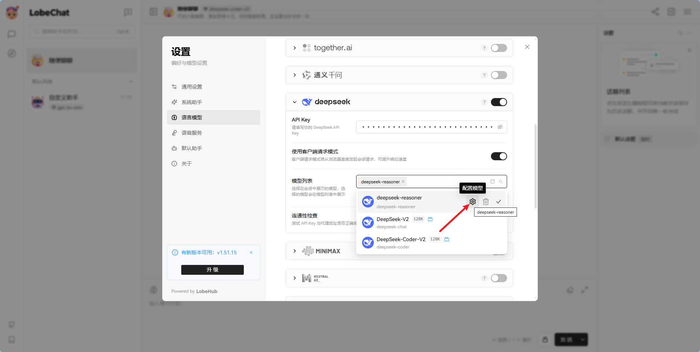Click the checkmark on deepseek-reasoner row
Image resolution: width=700 pixels, height=352 pixels.
pos(498,202)
